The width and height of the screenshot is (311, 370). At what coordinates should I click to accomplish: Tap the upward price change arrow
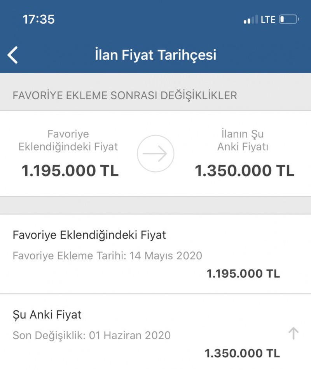(294, 333)
